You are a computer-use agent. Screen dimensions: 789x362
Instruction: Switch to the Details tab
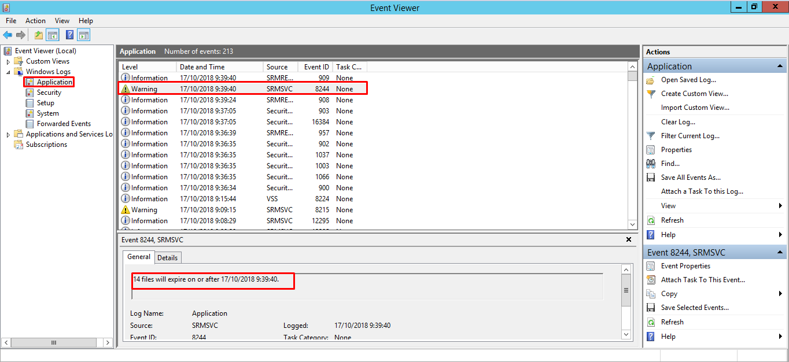168,257
